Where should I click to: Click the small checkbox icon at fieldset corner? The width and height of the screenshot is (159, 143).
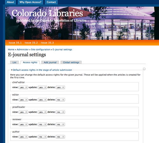[x=144, y=69]
